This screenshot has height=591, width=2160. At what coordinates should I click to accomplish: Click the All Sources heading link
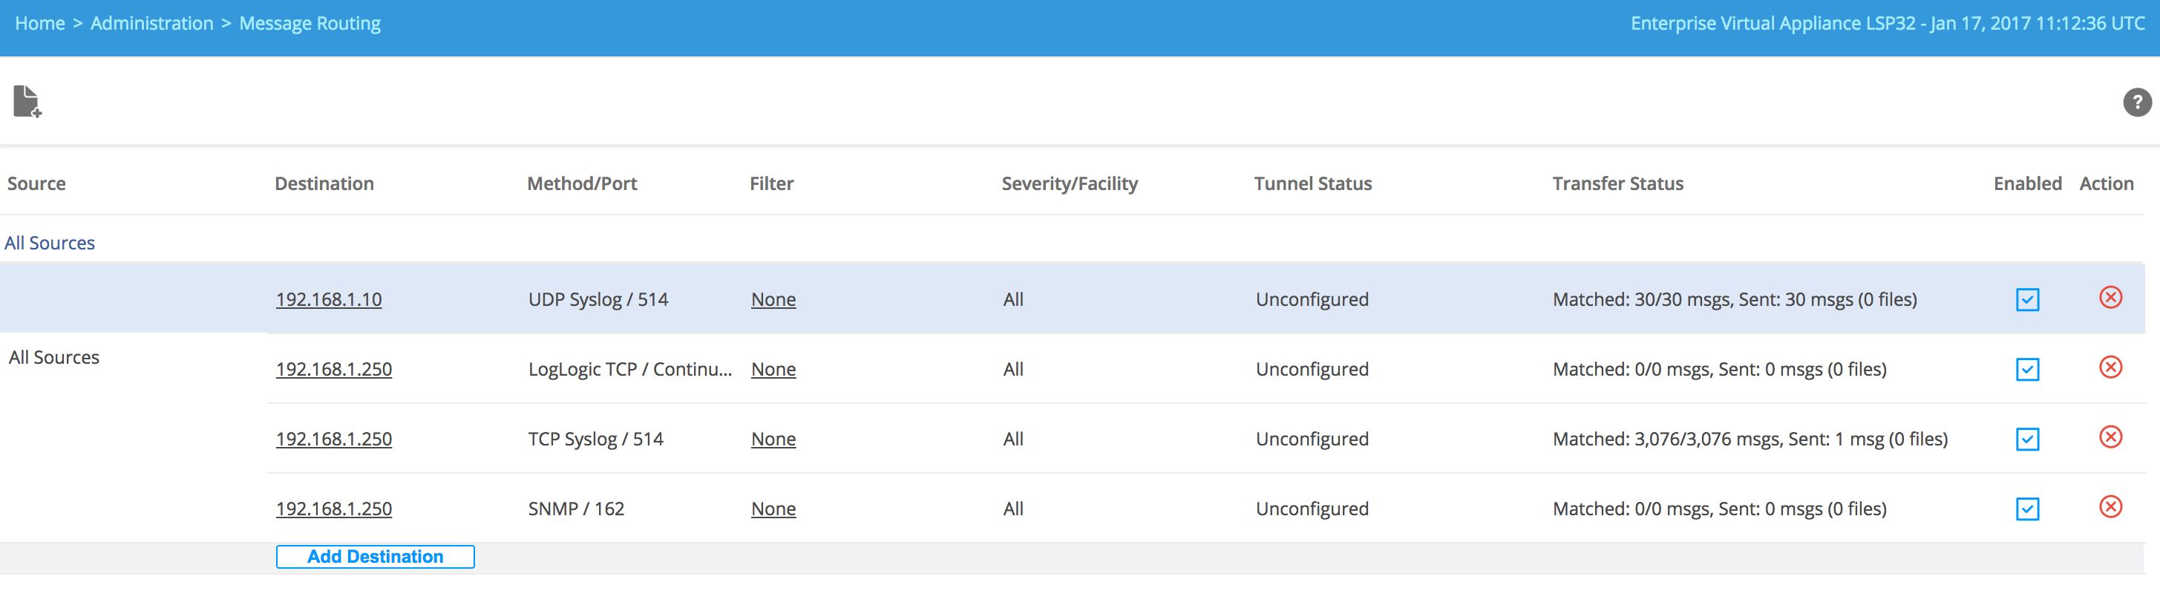(x=50, y=243)
